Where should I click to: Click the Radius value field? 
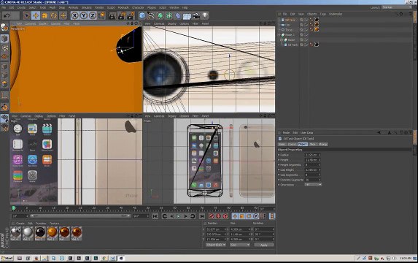click(311, 155)
